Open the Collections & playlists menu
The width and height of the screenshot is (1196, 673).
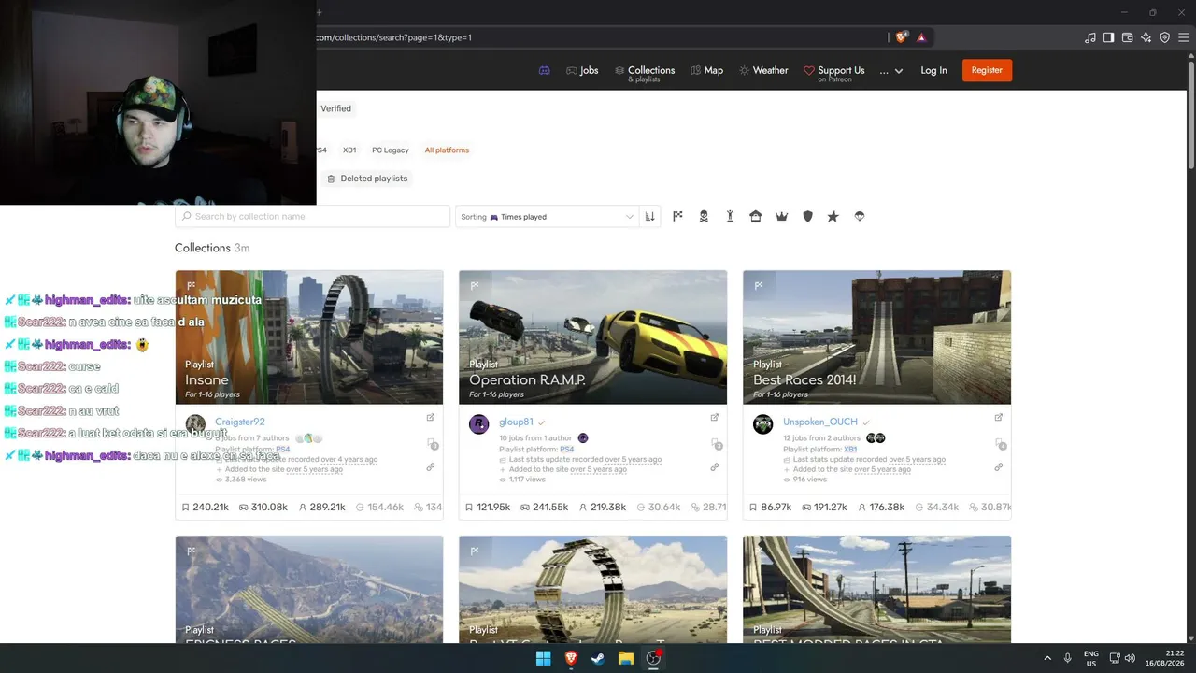645,72
